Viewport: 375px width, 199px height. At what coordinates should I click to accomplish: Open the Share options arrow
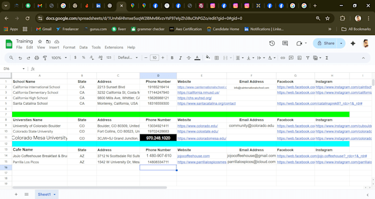point(341,44)
